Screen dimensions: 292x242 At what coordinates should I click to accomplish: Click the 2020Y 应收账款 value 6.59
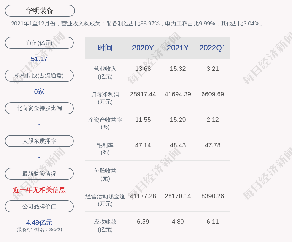click(143, 222)
